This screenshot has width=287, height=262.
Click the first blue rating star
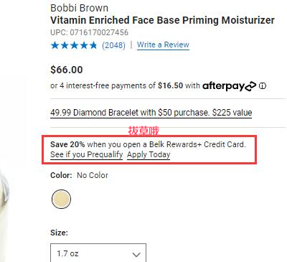click(55, 45)
